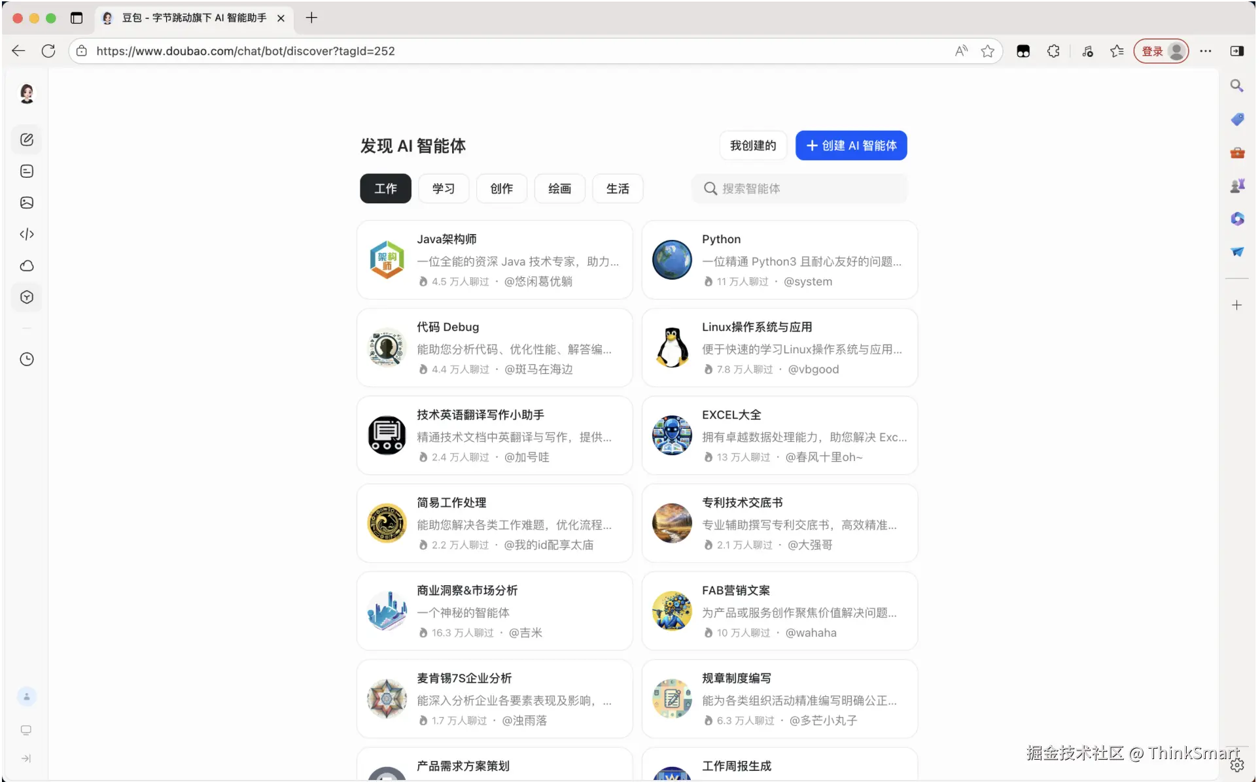Open the AI agents hexagon icon
This screenshot has height=782, width=1260.
tap(27, 297)
